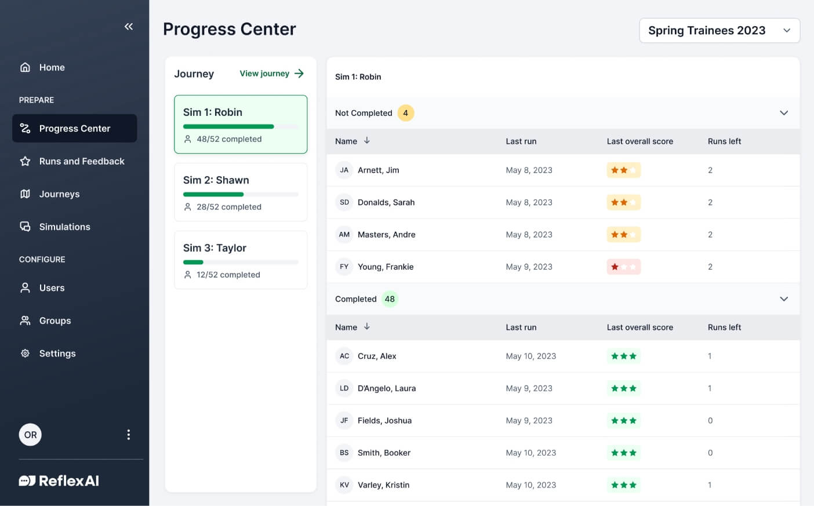Select the Sim 1: Robin card
Image resolution: width=814 pixels, height=506 pixels.
point(241,124)
